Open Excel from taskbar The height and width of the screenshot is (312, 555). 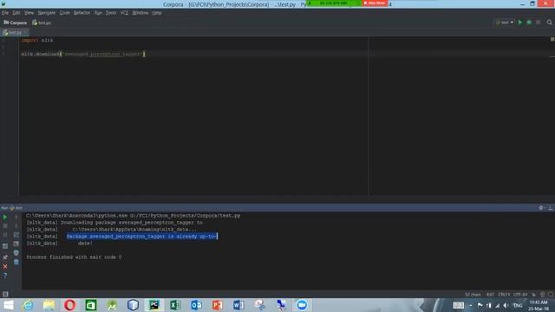175,305
